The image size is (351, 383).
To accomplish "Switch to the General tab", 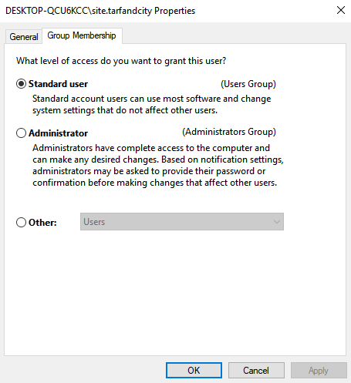I will 24,37.
